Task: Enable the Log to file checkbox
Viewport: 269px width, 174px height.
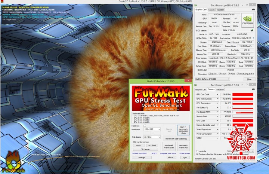Action: pos(197,151)
